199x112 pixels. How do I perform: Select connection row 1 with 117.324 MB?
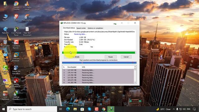pos(98,70)
